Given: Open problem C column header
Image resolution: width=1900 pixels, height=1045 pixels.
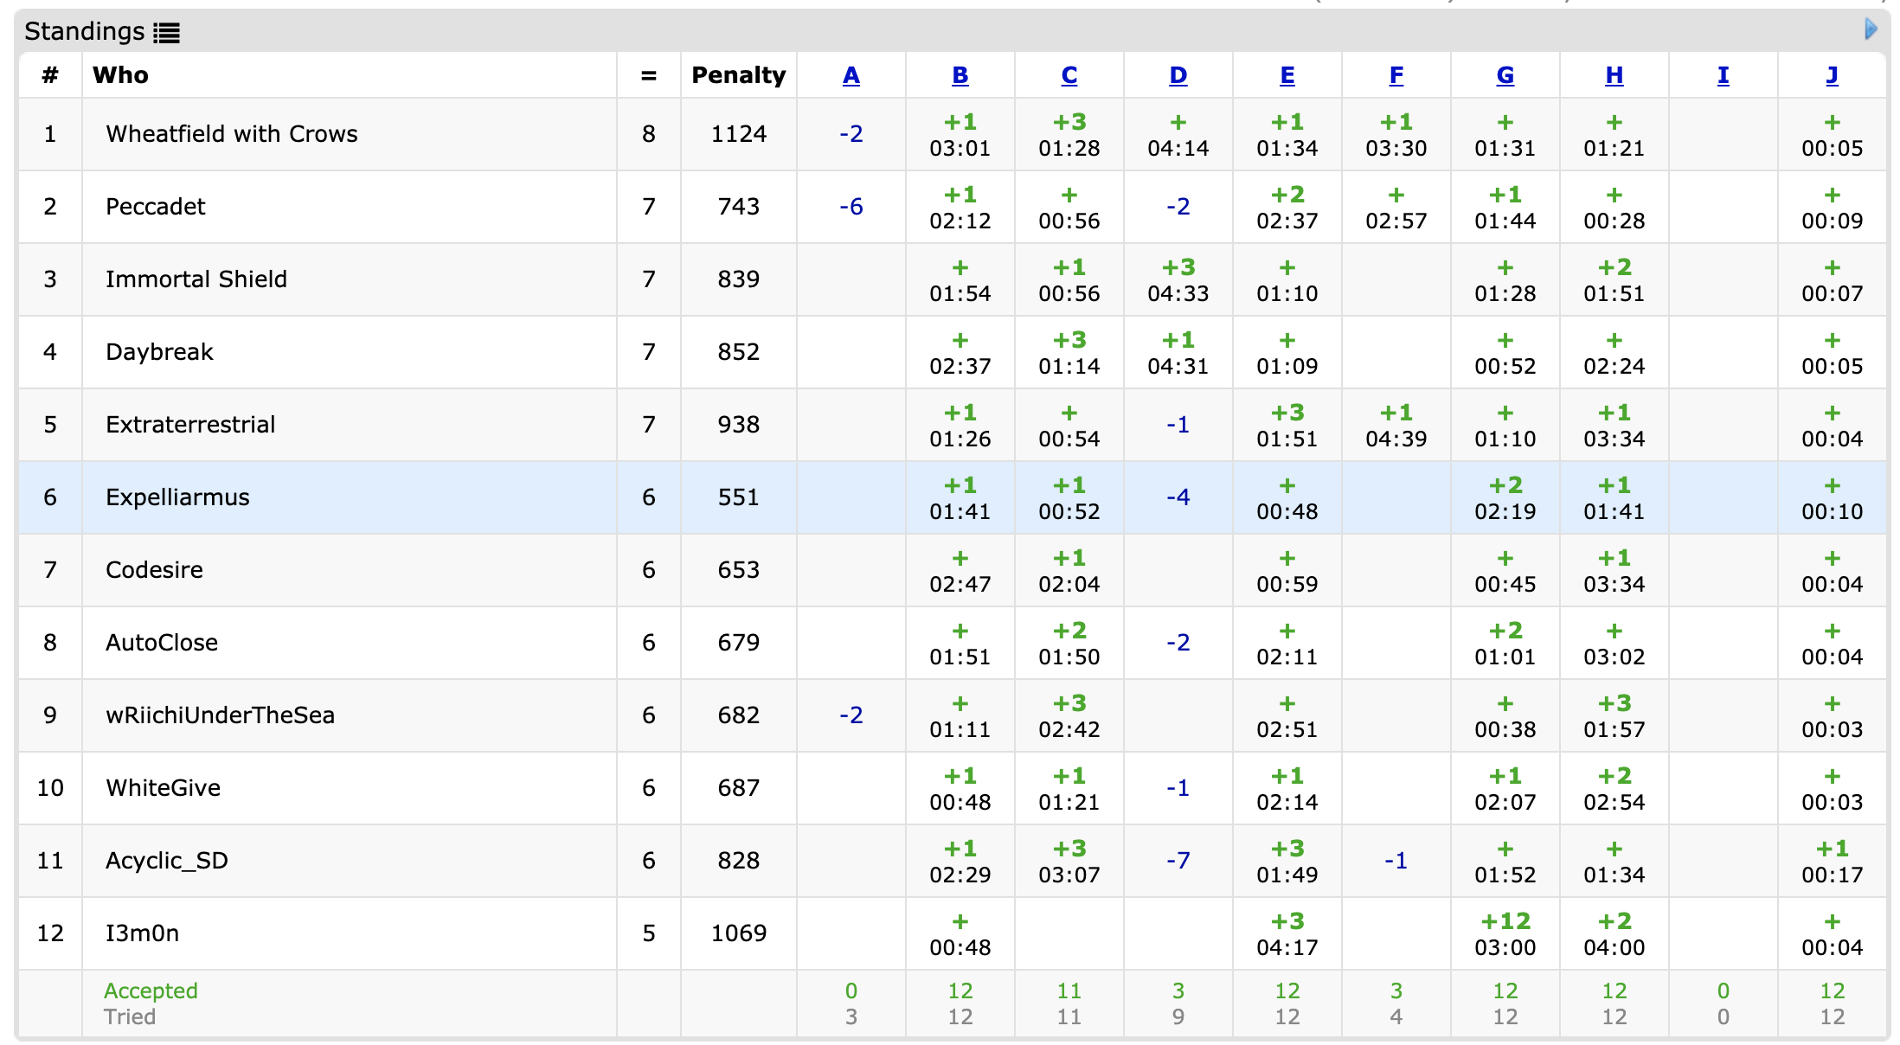Looking at the screenshot, I should (1069, 75).
